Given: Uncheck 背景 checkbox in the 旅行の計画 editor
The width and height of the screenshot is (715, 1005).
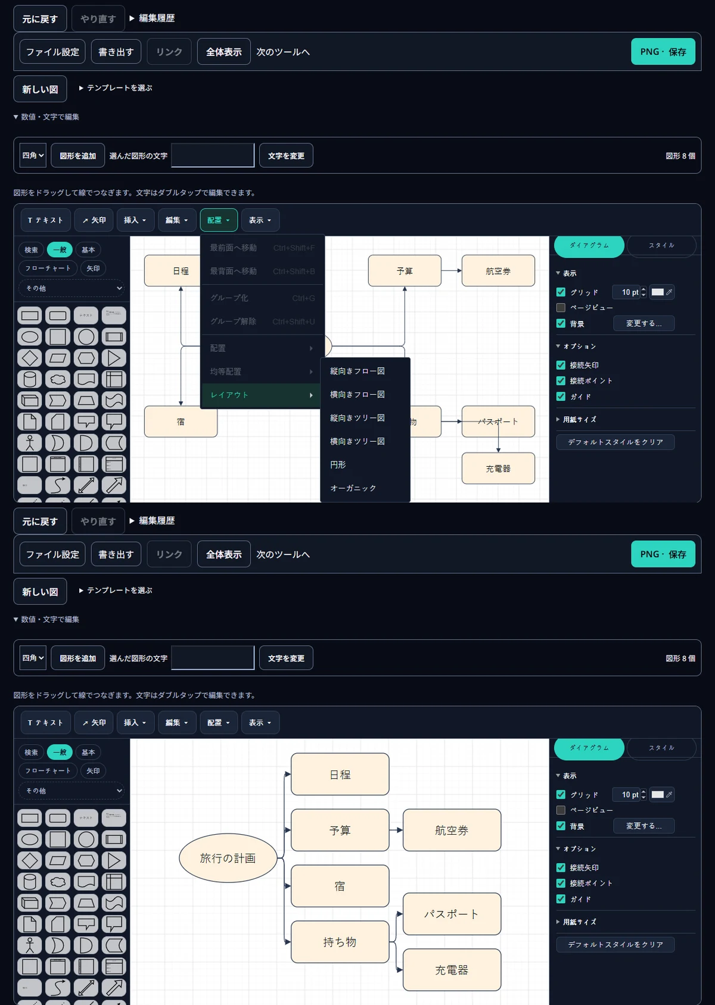Looking at the screenshot, I should click(561, 826).
